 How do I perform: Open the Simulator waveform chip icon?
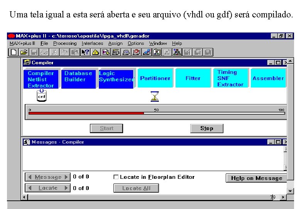[x=126, y=52]
